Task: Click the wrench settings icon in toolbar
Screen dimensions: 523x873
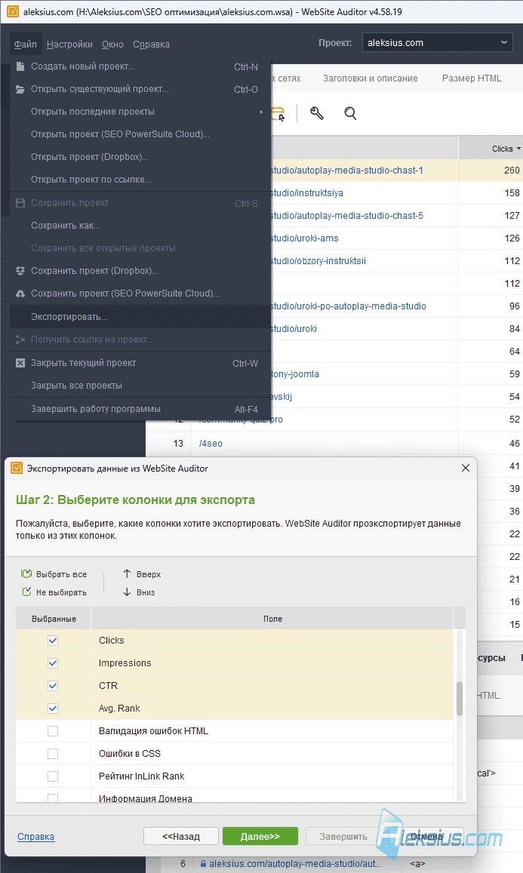Action: coord(316,114)
